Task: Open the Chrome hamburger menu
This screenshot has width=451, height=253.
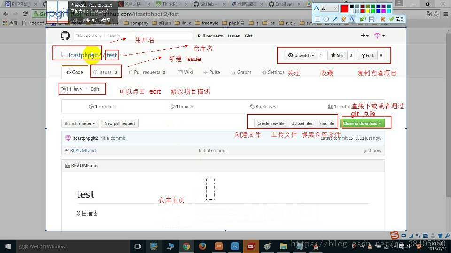Action: coord(445,14)
